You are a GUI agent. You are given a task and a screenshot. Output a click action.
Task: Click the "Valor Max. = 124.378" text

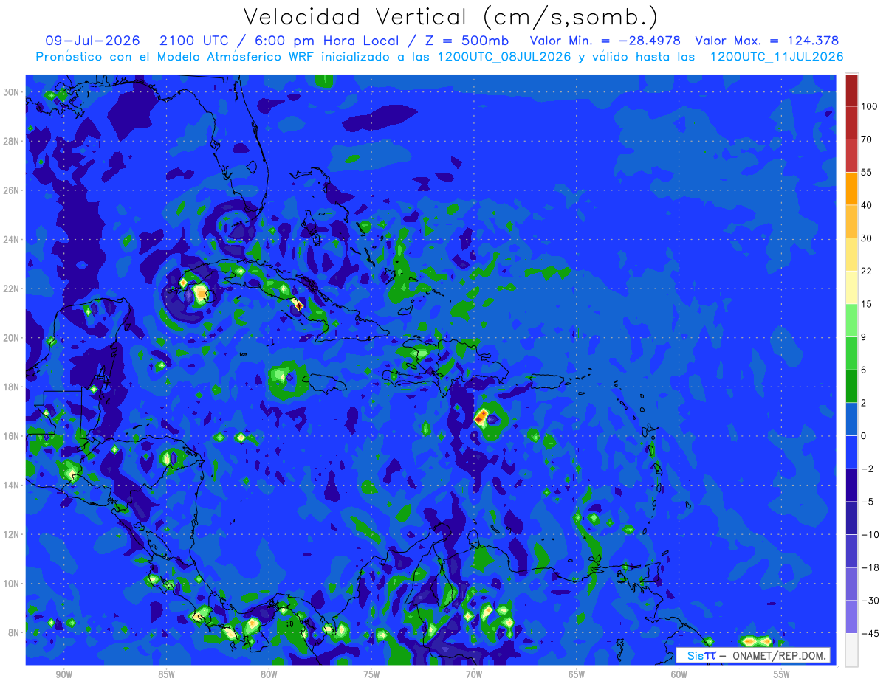coord(767,41)
